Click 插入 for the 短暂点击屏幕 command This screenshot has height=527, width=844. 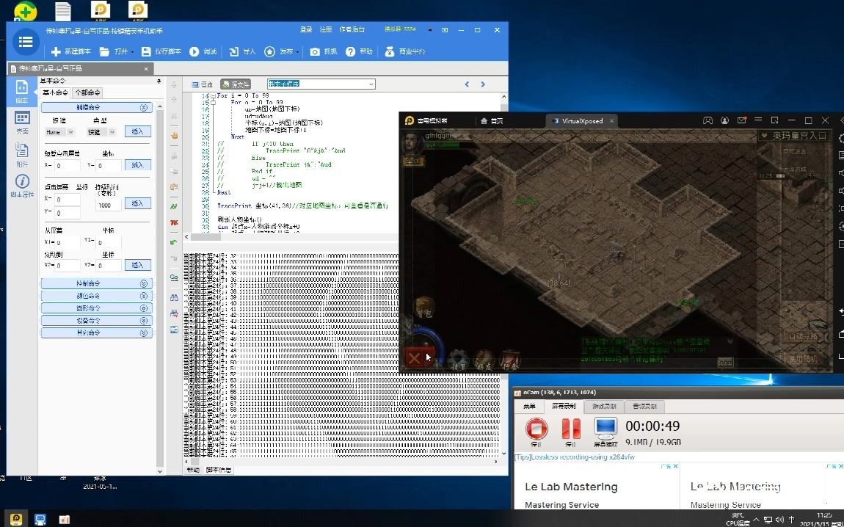click(x=138, y=164)
